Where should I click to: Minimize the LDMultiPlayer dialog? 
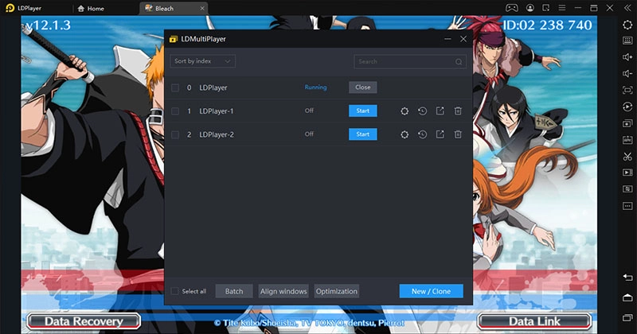click(x=447, y=39)
